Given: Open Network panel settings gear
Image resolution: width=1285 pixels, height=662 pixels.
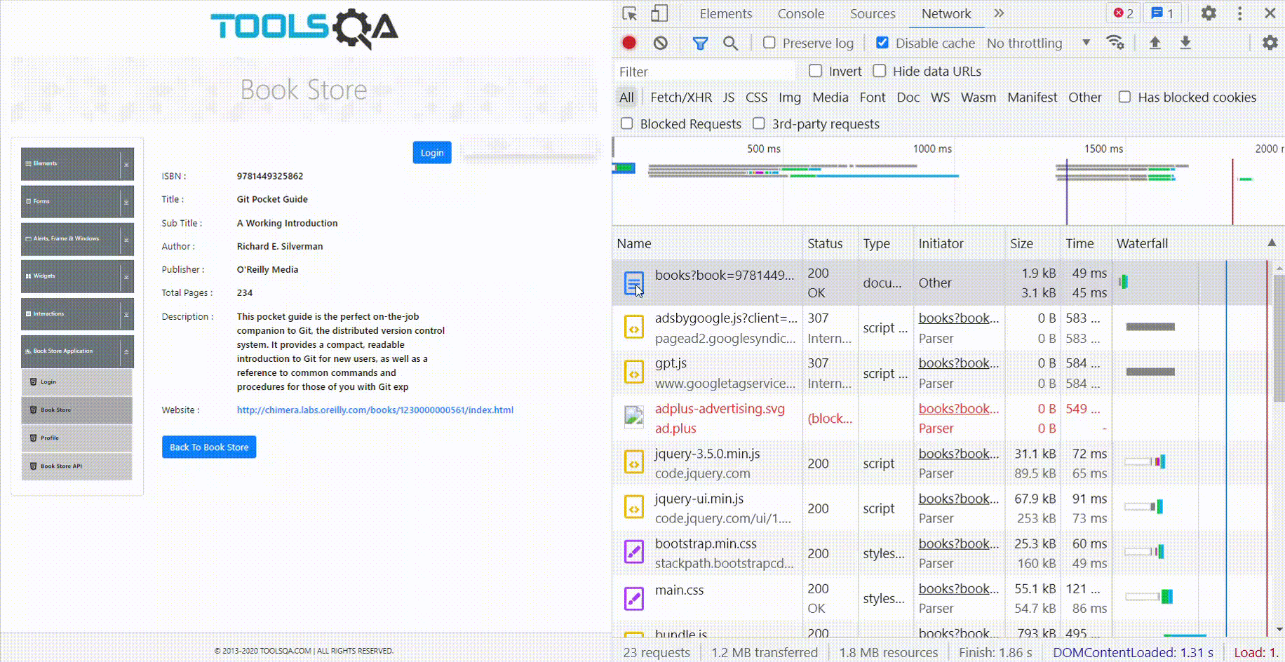Looking at the screenshot, I should (x=1270, y=43).
